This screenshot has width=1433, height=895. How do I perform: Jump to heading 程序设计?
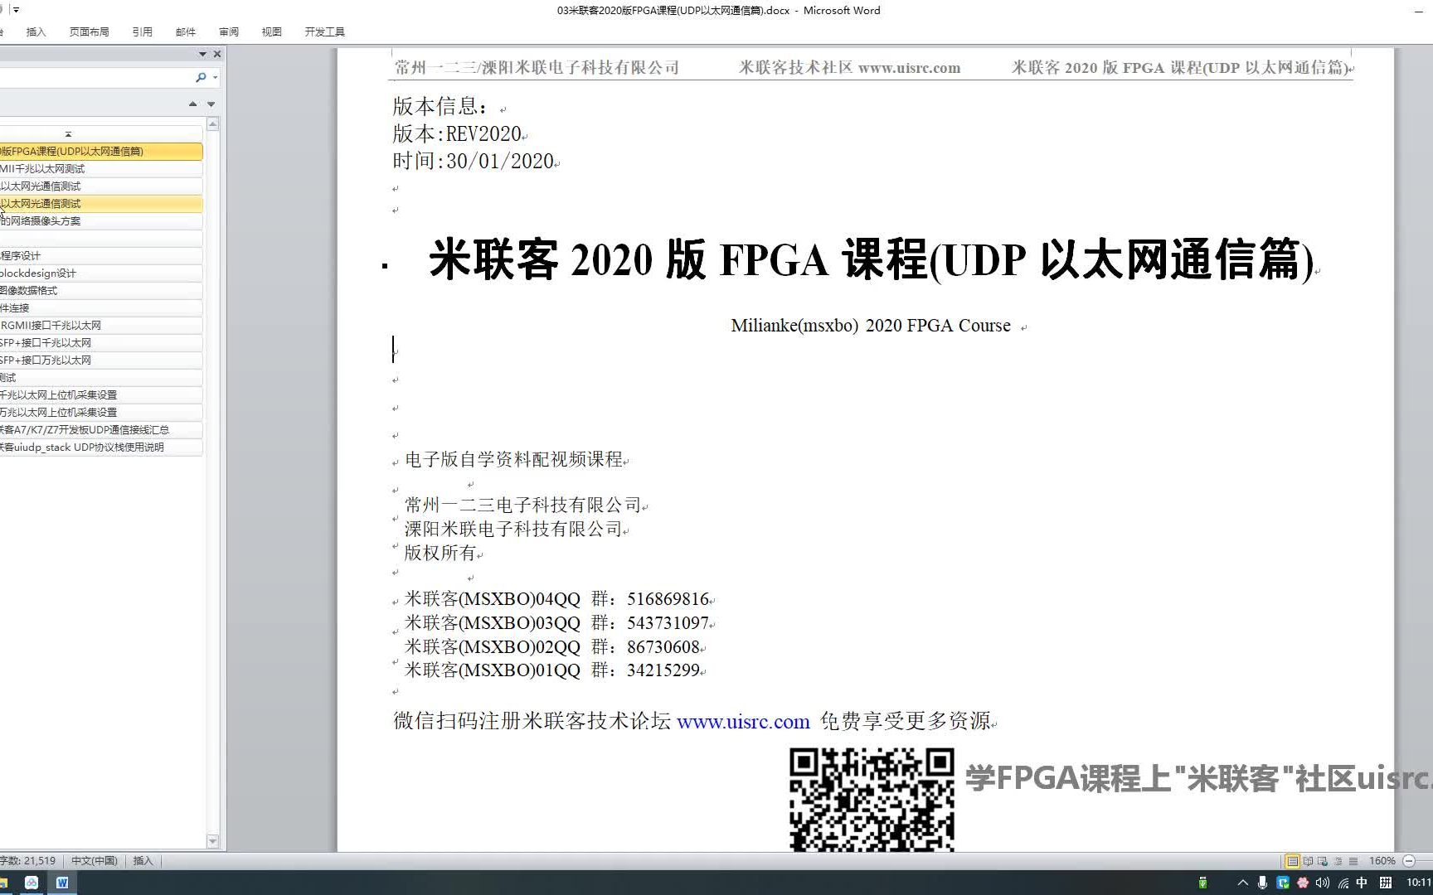(101, 255)
